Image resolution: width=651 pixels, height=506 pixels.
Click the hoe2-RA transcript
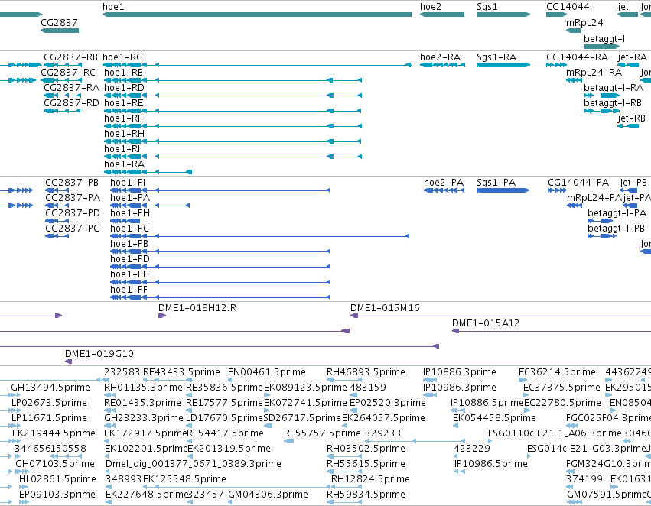pos(443,65)
